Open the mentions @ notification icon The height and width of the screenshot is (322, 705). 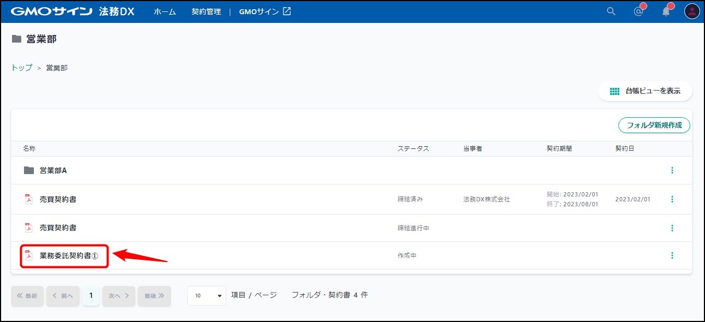coord(638,11)
